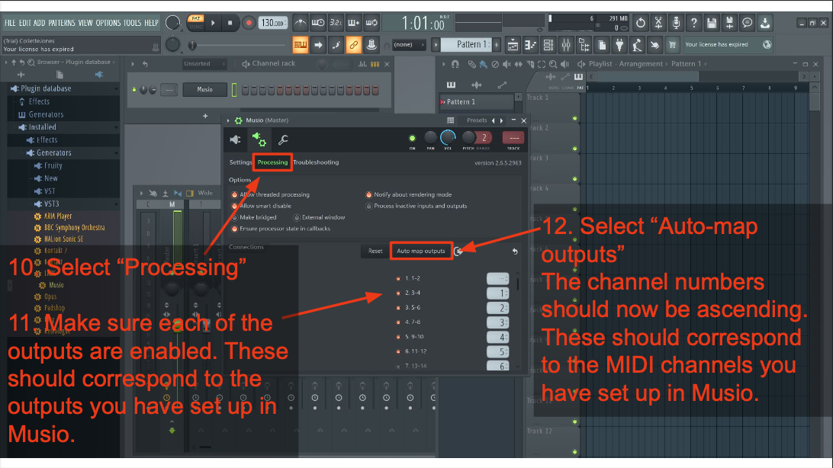Open the Channel rack menu arrow
The image size is (833, 468).
[133, 64]
